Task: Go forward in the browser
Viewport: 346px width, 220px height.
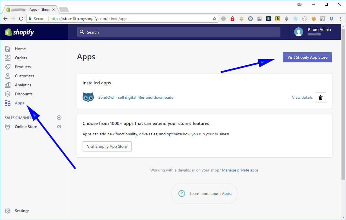Action: (13, 19)
